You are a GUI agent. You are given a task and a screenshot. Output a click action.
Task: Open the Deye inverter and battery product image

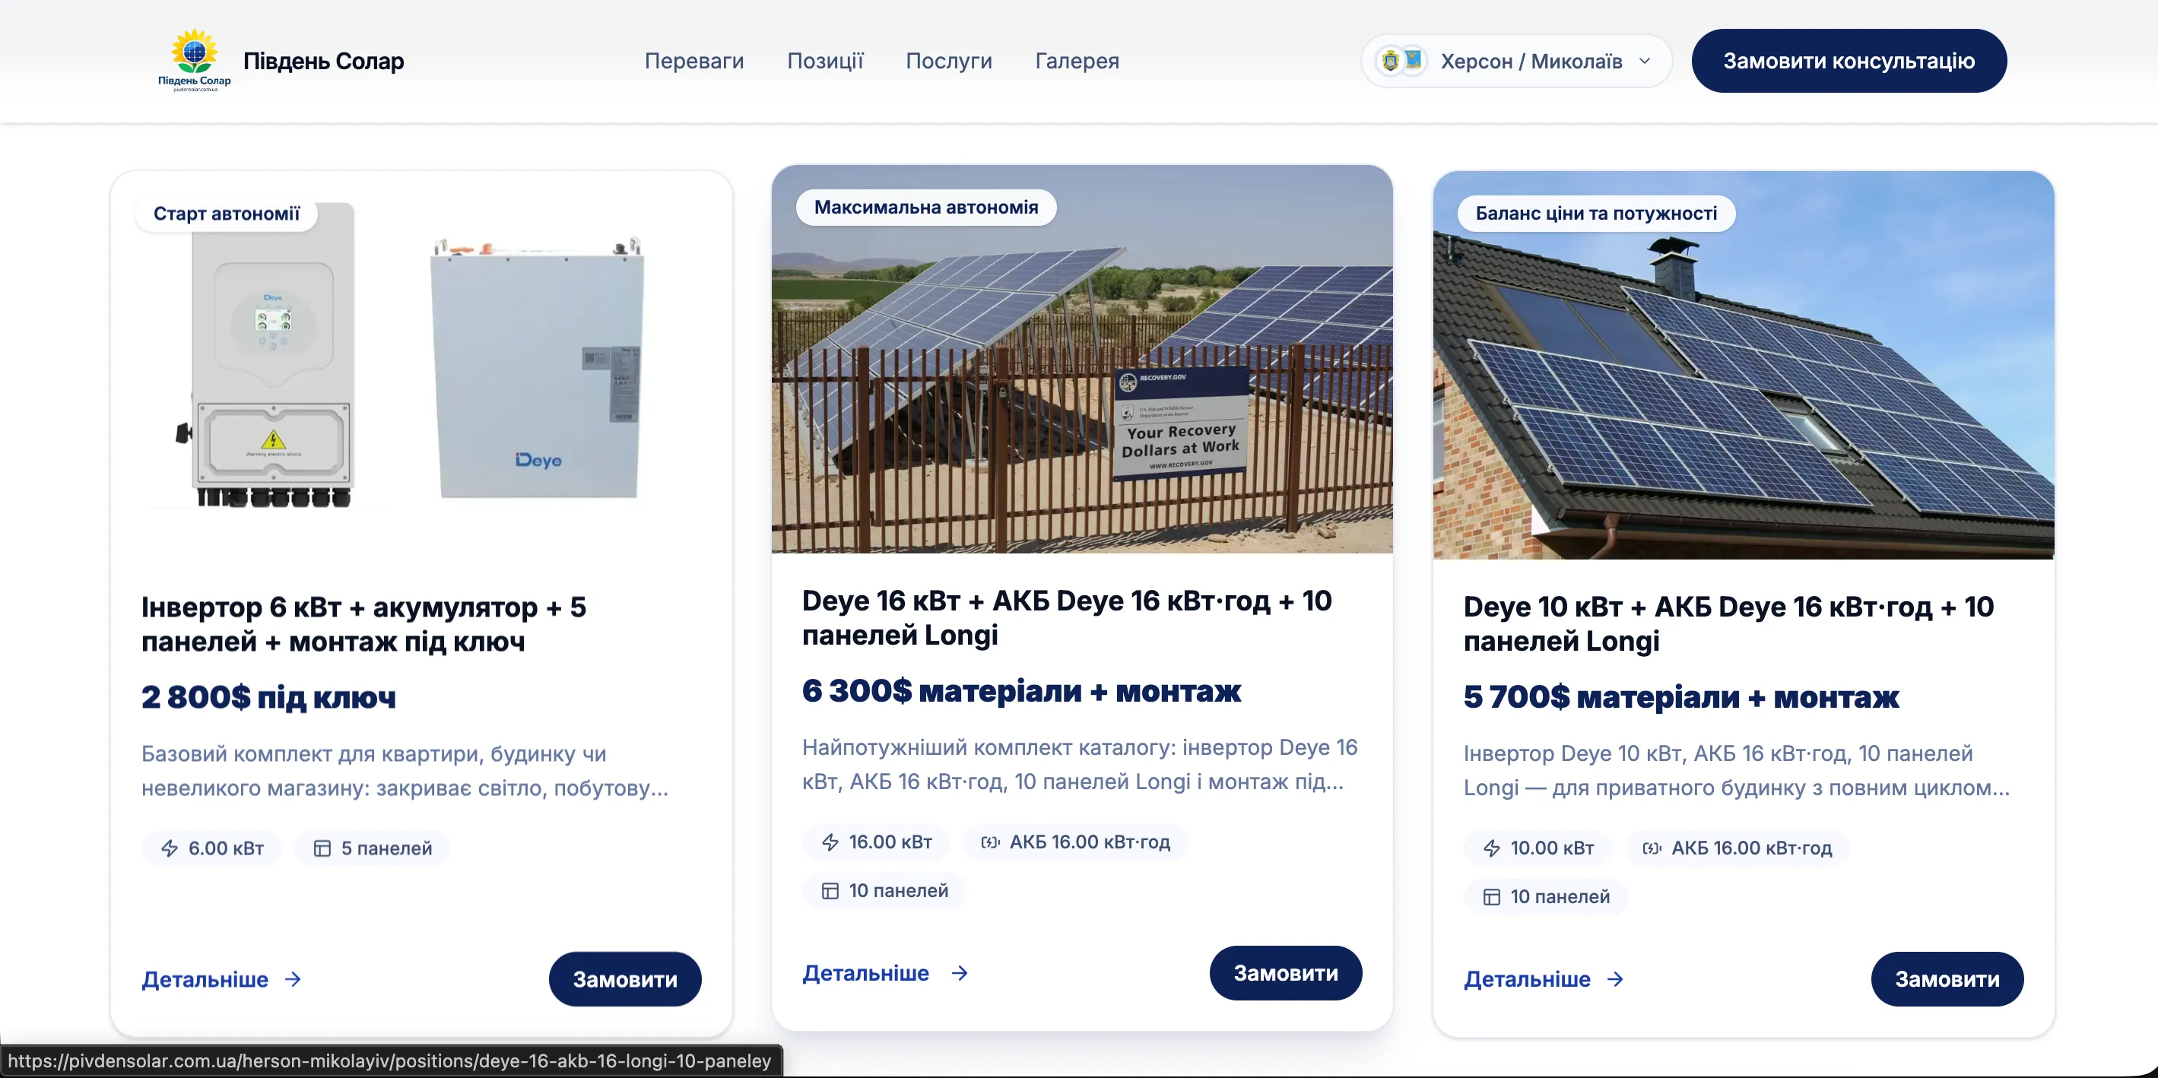coord(421,365)
